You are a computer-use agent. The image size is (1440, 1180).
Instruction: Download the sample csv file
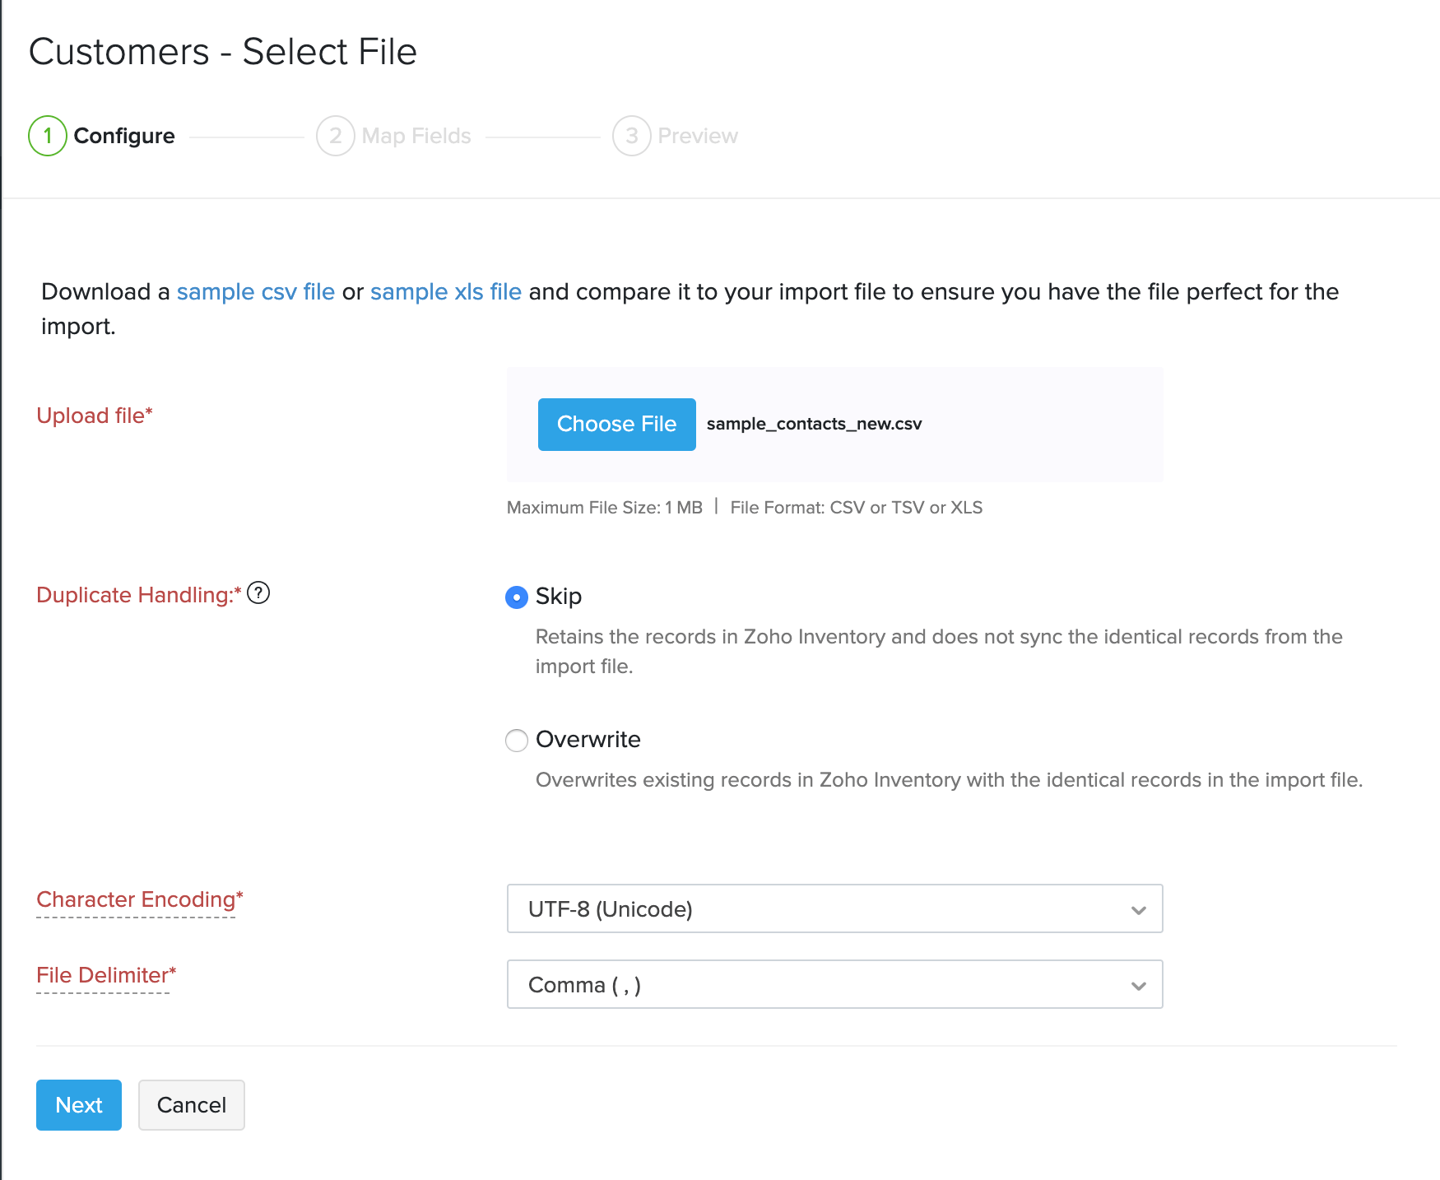(256, 291)
